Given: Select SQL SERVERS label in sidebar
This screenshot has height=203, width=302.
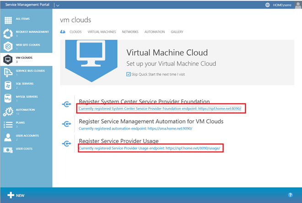Looking at the screenshot, I should (25, 83).
